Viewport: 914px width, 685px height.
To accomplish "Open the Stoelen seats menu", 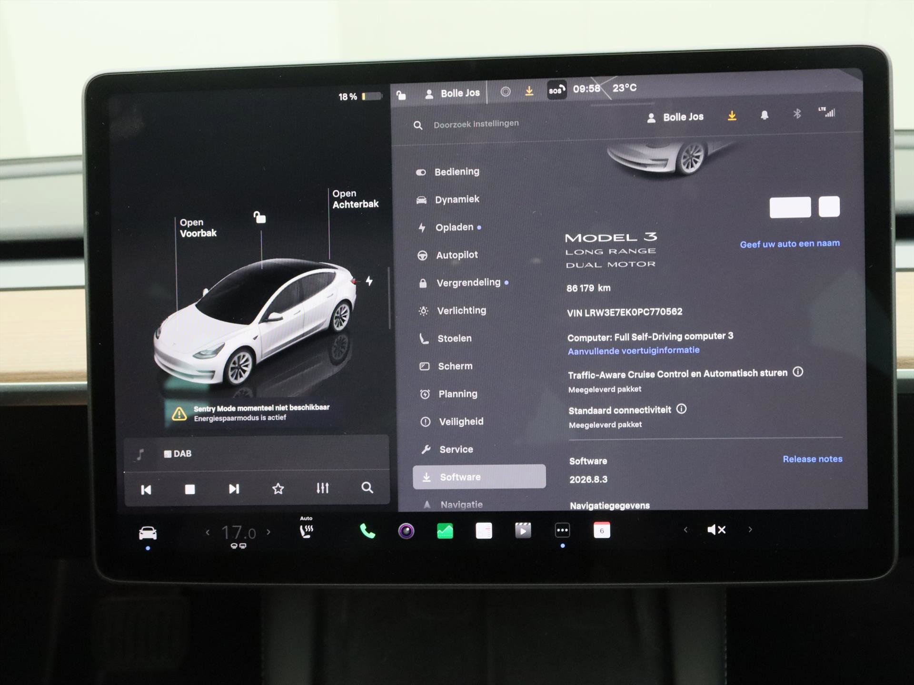I will (445, 338).
